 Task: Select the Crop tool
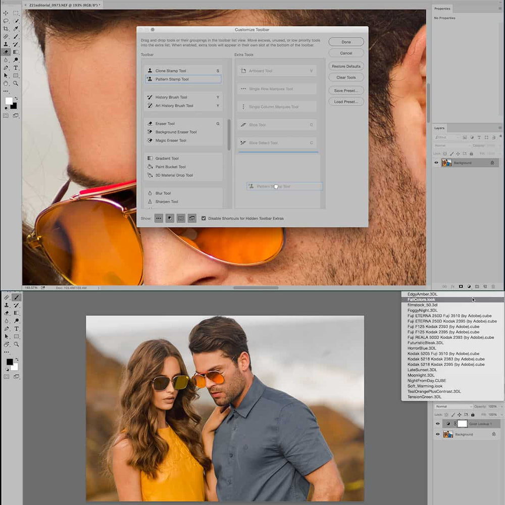tap(6, 28)
